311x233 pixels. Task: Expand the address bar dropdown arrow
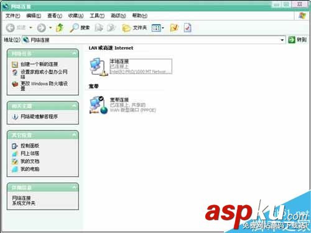(282, 40)
